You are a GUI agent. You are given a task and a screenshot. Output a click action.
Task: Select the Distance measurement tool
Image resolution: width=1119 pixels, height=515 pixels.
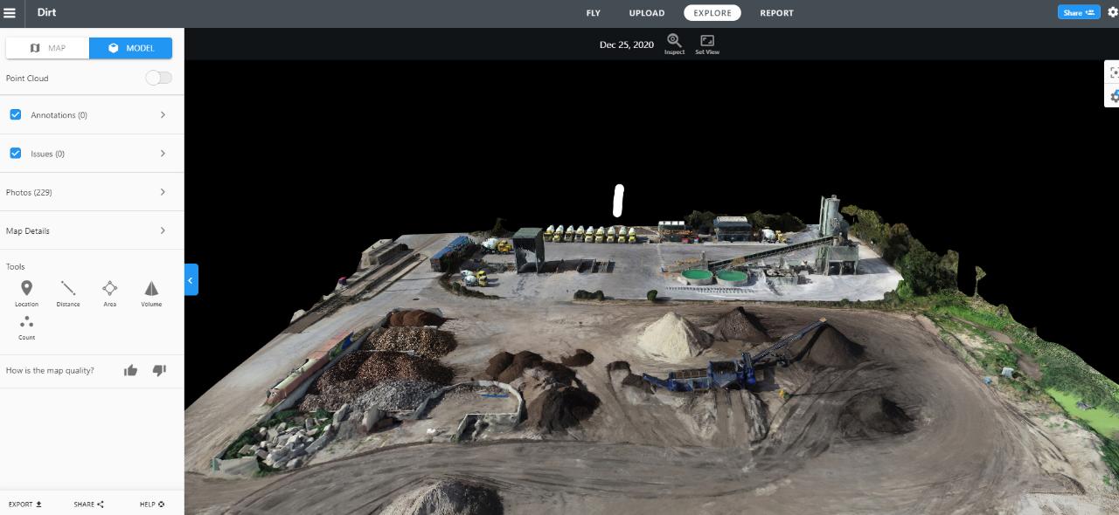[68, 289]
